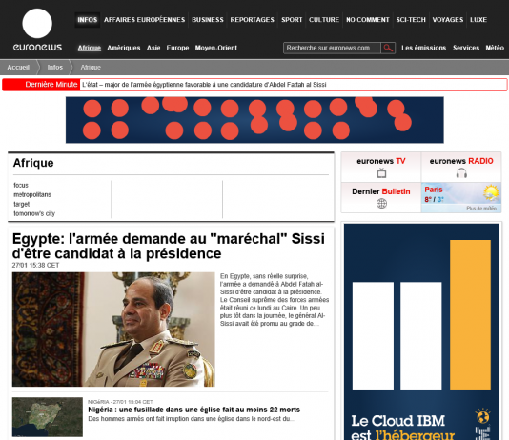Open the CULTURE section
The height and width of the screenshot is (440, 509).
click(x=324, y=20)
